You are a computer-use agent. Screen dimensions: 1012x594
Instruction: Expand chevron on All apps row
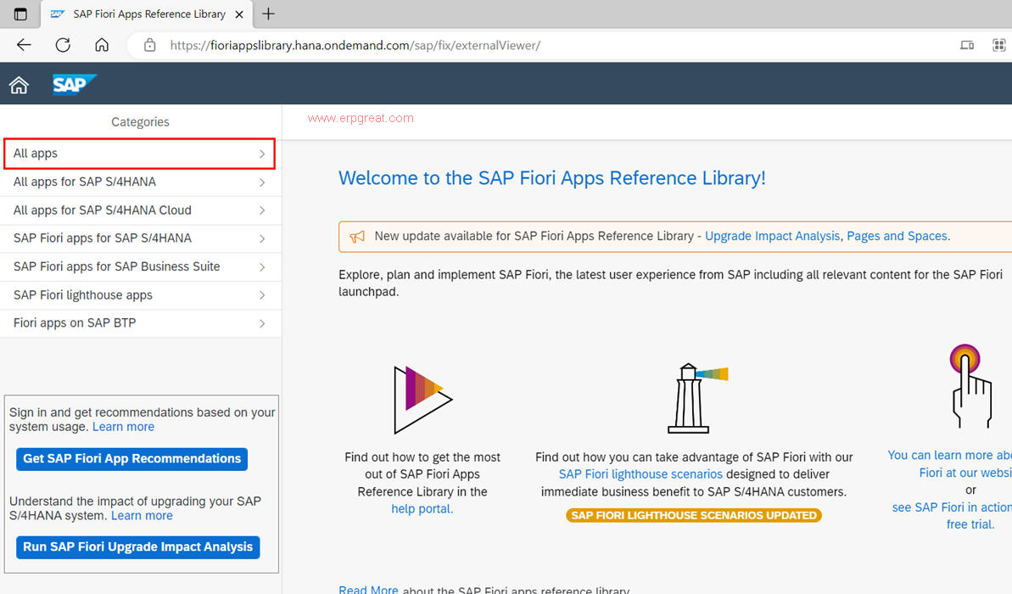pyautogui.click(x=262, y=154)
